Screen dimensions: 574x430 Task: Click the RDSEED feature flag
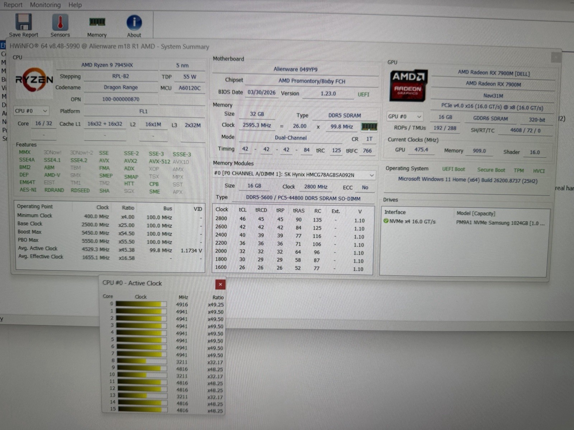pos(80,190)
